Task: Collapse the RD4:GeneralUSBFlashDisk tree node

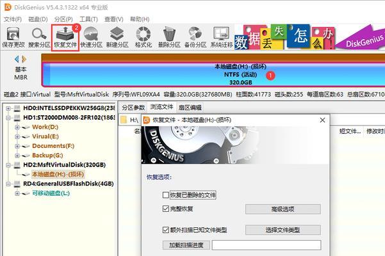Action: 8,184
